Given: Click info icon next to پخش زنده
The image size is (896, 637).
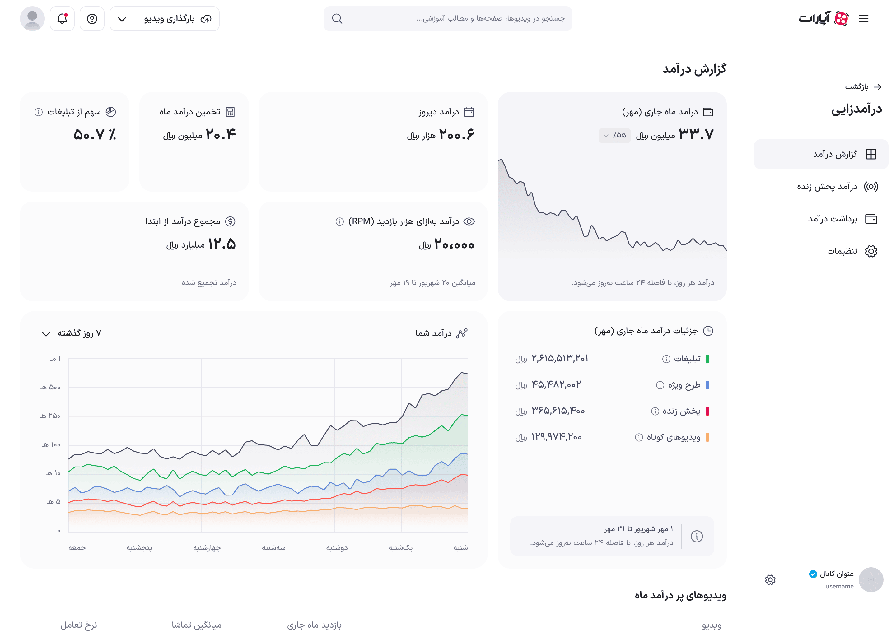Looking at the screenshot, I should click(655, 411).
